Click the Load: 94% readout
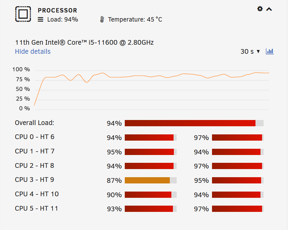Image resolution: width=288 pixels, height=230 pixels. [63, 19]
